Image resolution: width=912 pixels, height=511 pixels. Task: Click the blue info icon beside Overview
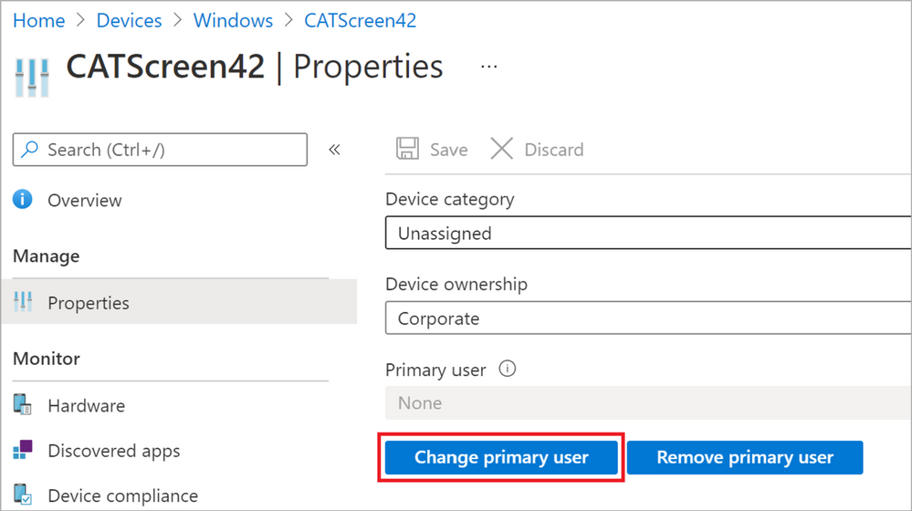tap(23, 199)
